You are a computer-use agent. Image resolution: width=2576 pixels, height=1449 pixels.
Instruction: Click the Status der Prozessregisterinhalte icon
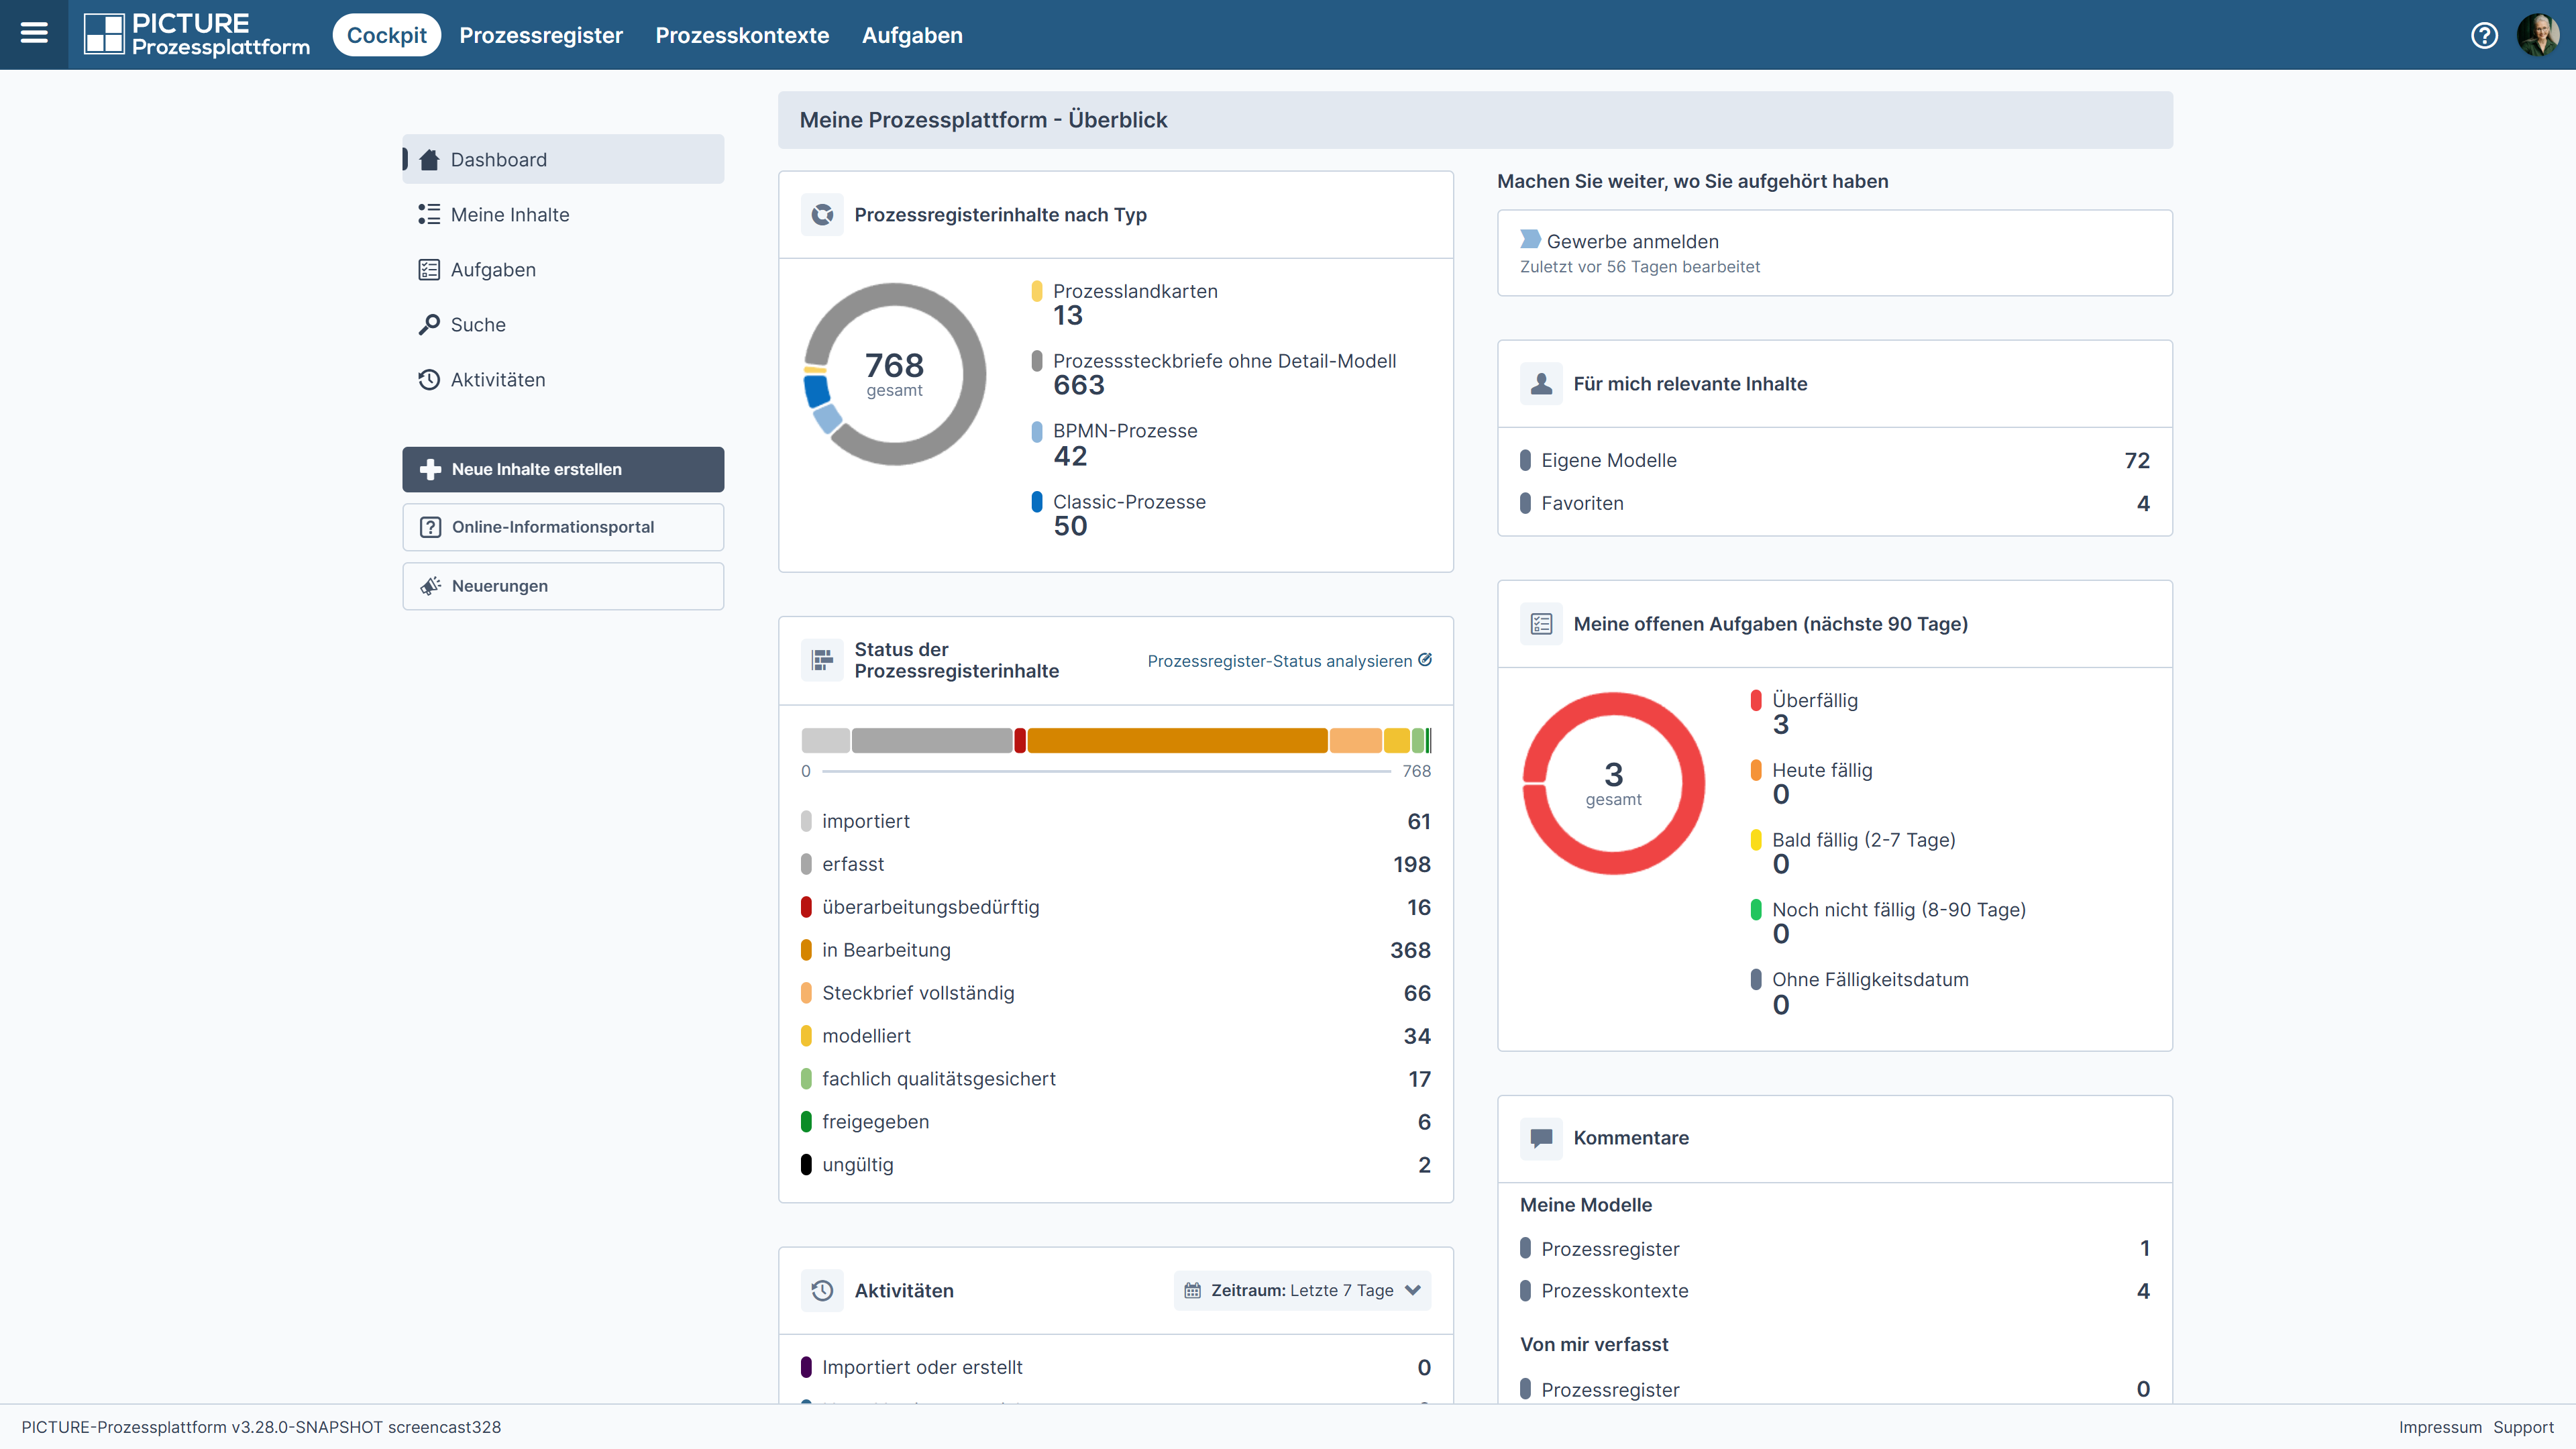822,660
